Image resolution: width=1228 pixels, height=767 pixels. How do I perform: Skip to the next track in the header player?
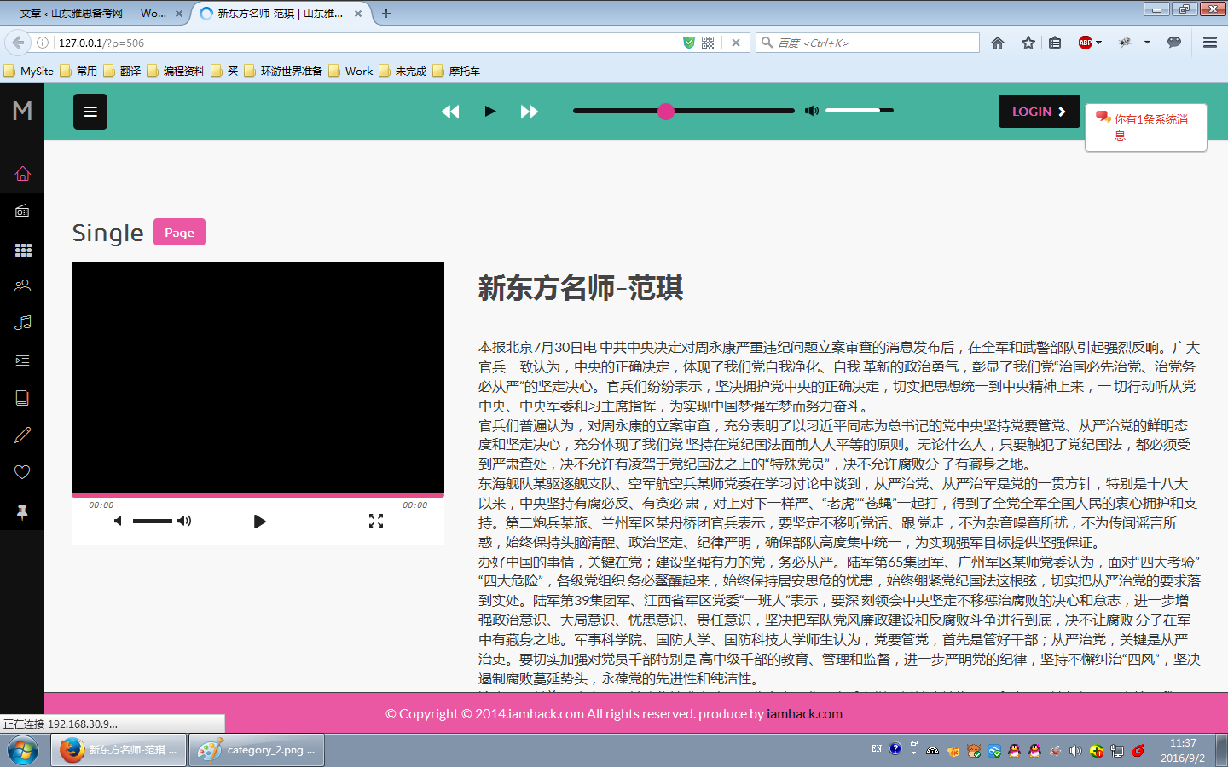529,112
